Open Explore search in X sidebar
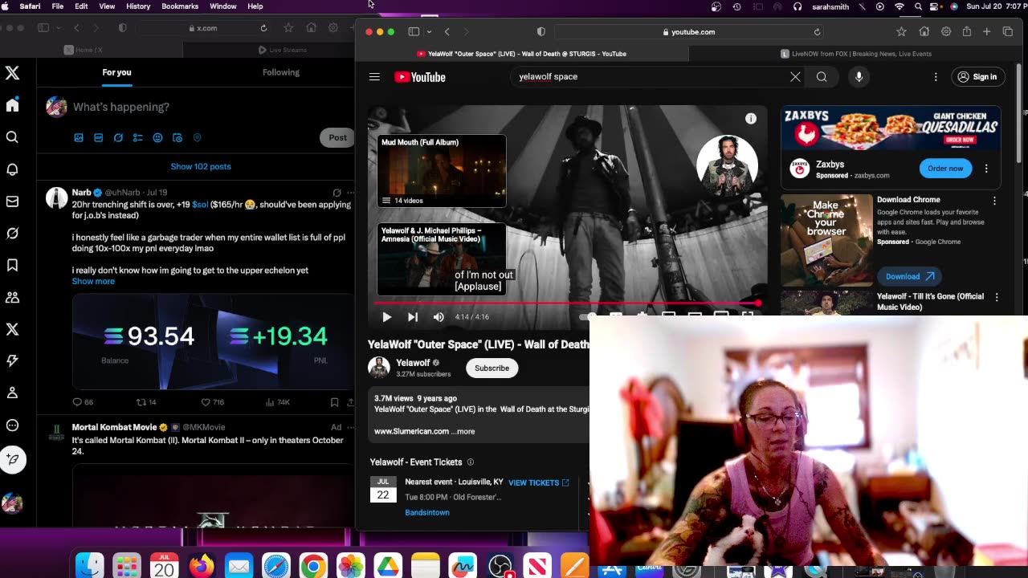 (x=12, y=137)
